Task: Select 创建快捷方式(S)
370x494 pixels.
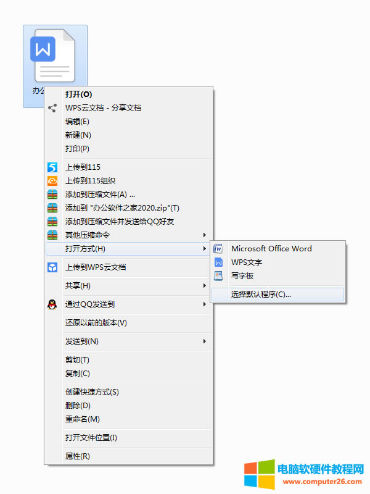Action: (x=129, y=392)
